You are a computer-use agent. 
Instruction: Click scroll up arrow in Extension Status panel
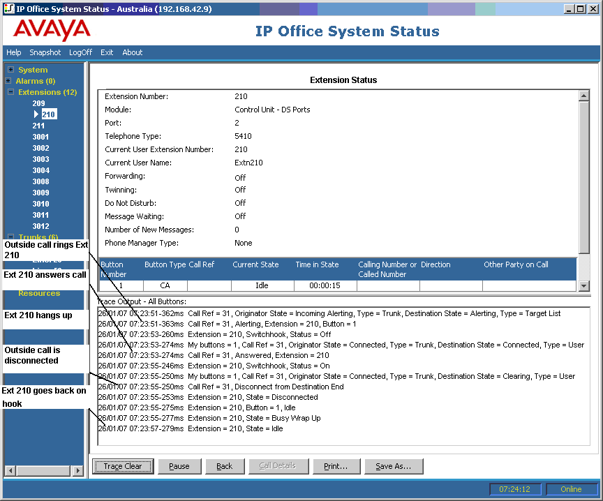coord(583,96)
